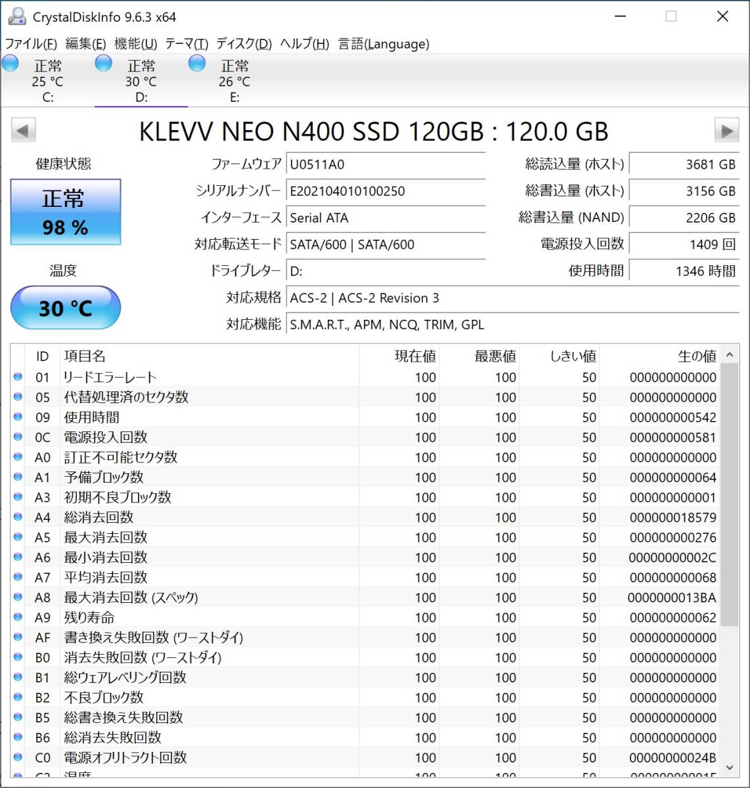Click status dot for 05 代替処理済のセクタ数 row
Image resolution: width=750 pixels, height=788 pixels.
click(x=18, y=397)
